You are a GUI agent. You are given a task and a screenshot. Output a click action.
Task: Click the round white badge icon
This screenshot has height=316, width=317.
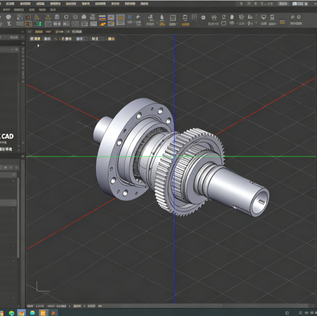pos(203,18)
